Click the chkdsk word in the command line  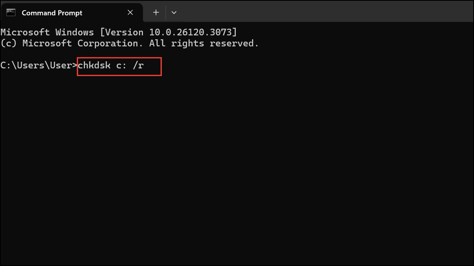pos(94,65)
